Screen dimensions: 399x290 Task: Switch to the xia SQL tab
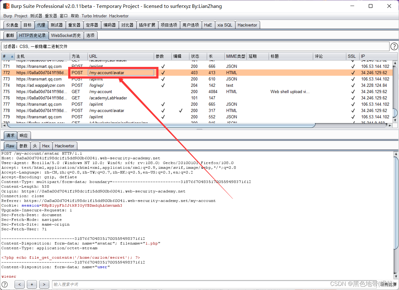pos(225,25)
